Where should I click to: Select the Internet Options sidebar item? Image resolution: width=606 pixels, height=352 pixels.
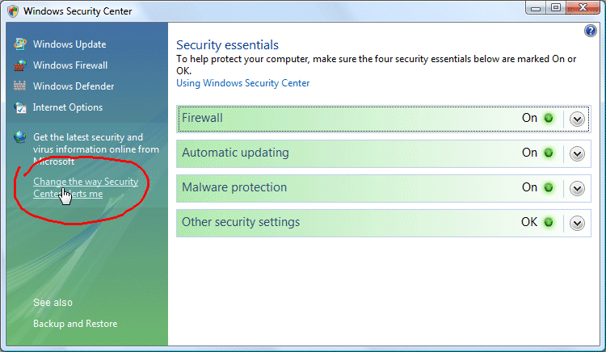tap(68, 107)
